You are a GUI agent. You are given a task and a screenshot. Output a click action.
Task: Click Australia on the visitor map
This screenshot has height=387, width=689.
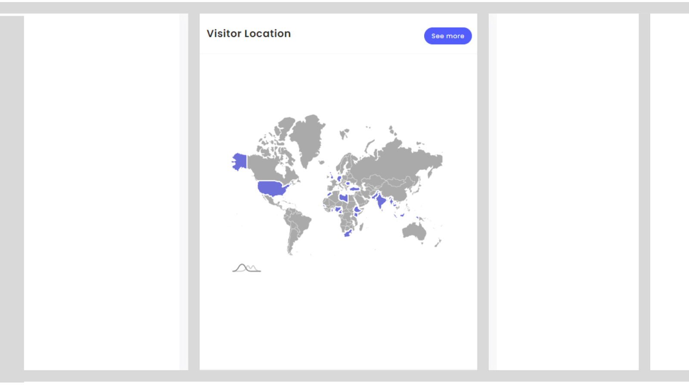click(x=414, y=232)
